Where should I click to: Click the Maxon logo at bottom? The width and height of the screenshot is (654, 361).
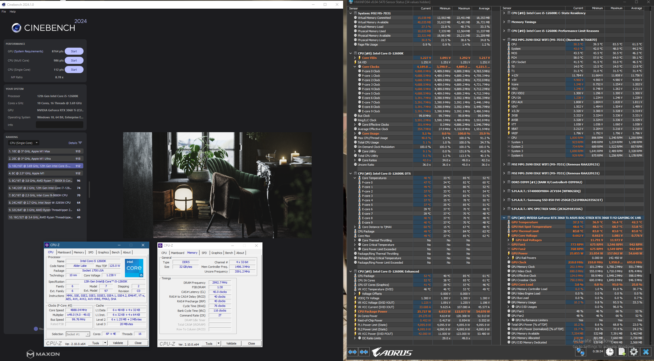(x=43, y=354)
